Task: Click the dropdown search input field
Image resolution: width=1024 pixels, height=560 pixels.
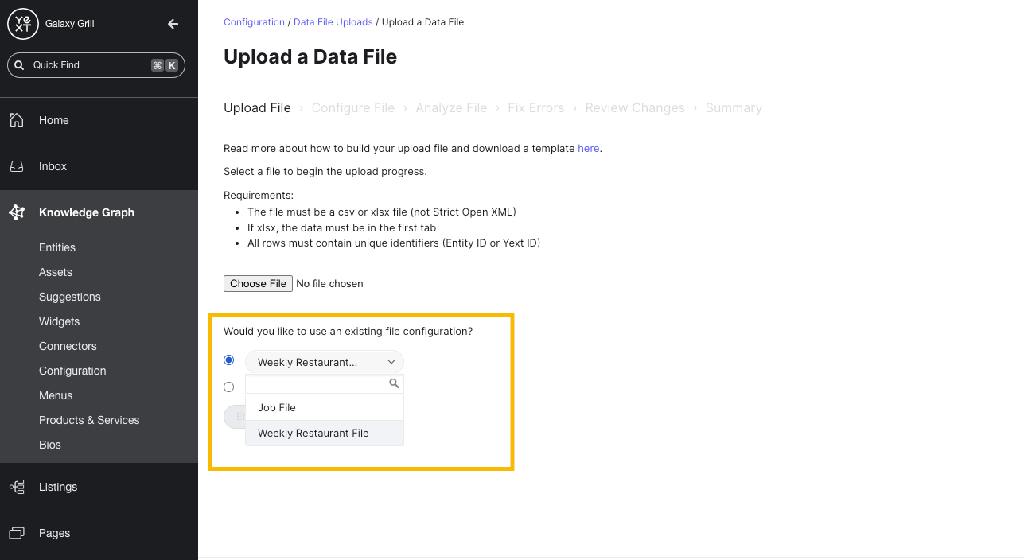Action: [x=317, y=384]
